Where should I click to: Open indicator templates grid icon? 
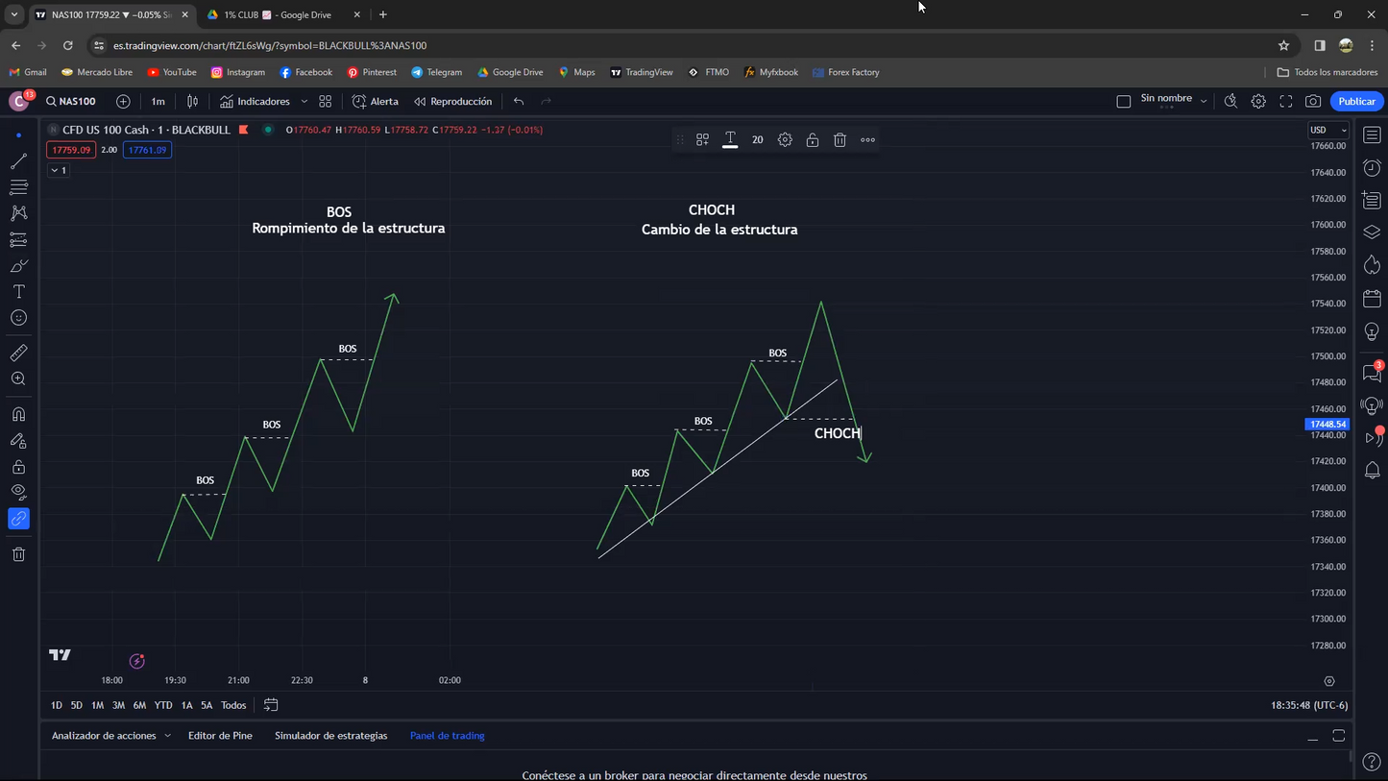point(326,102)
